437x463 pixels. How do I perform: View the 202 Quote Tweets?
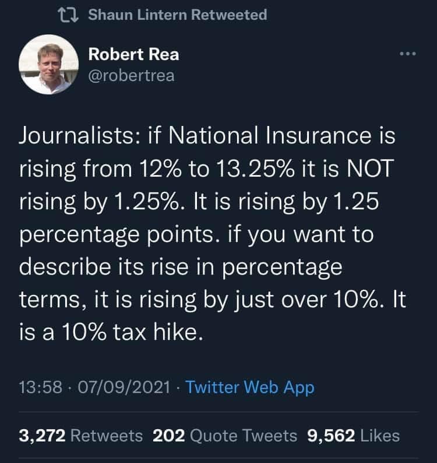click(224, 436)
